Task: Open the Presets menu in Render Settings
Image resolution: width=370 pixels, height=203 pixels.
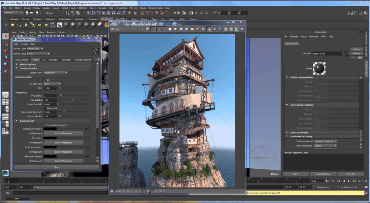Action: pos(24,44)
